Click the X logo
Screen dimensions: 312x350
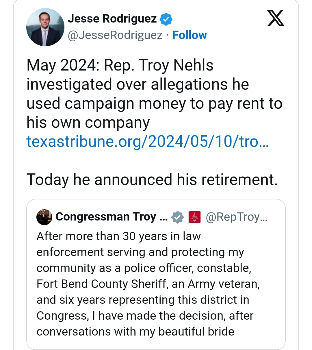pyautogui.click(x=276, y=18)
